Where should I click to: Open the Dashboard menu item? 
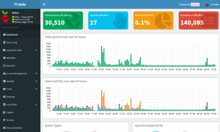tap(12, 35)
